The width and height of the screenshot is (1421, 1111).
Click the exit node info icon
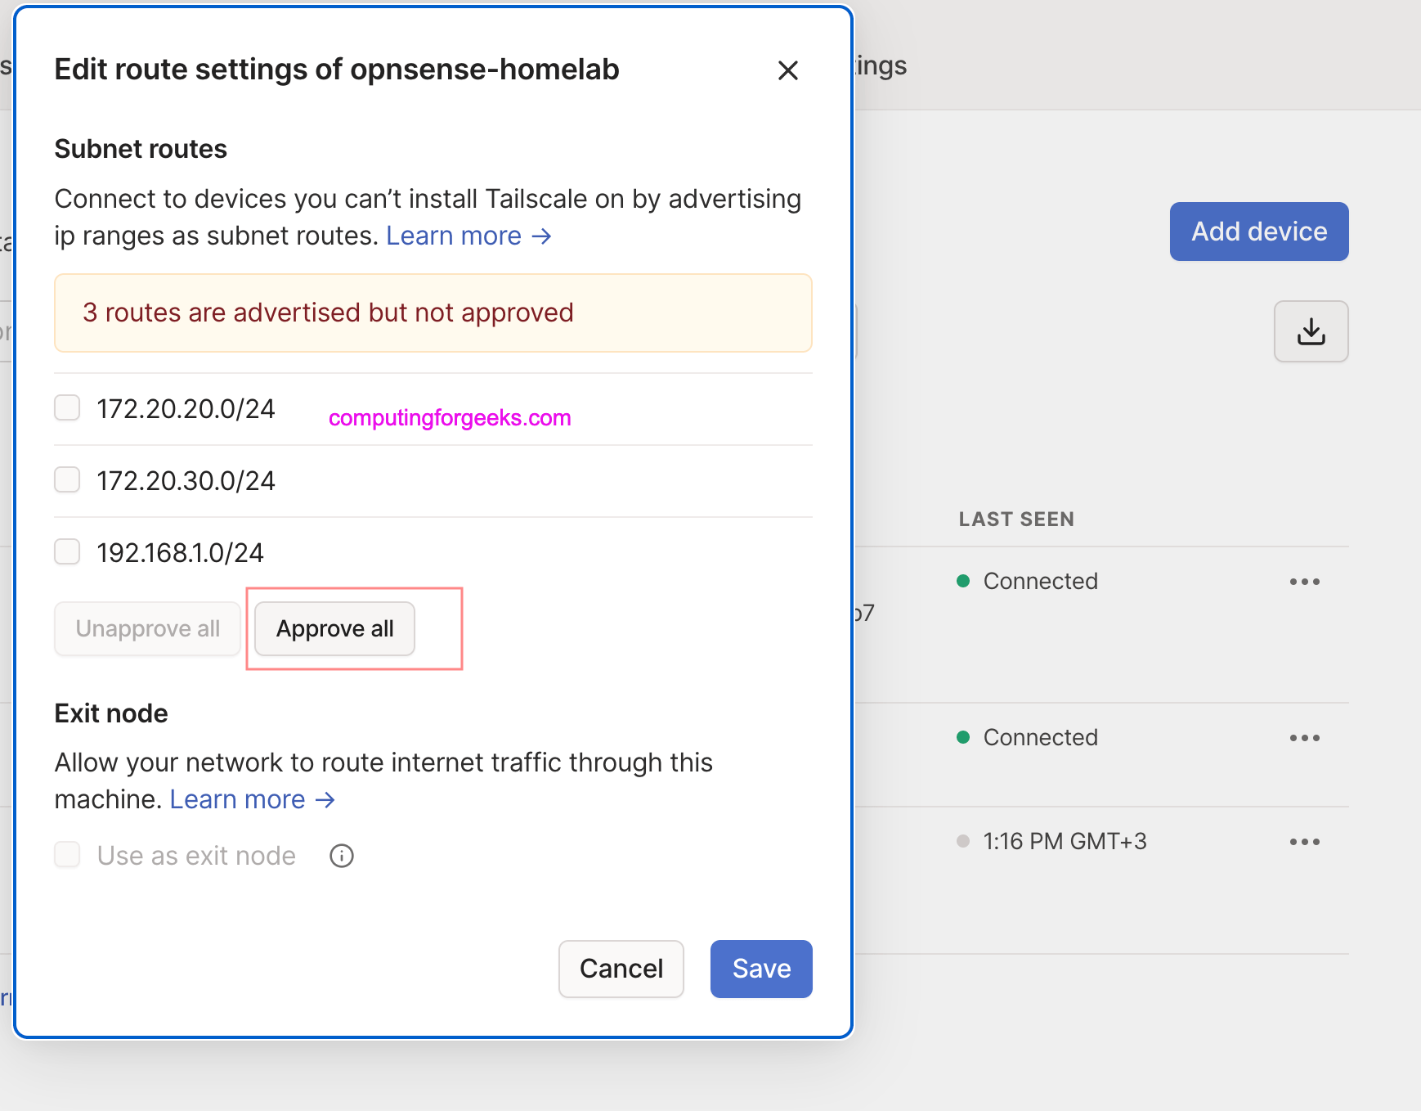(341, 855)
